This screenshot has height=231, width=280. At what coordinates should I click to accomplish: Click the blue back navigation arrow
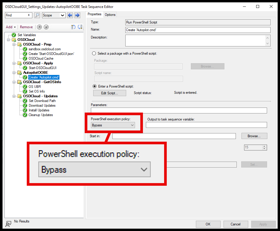[70, 15]
